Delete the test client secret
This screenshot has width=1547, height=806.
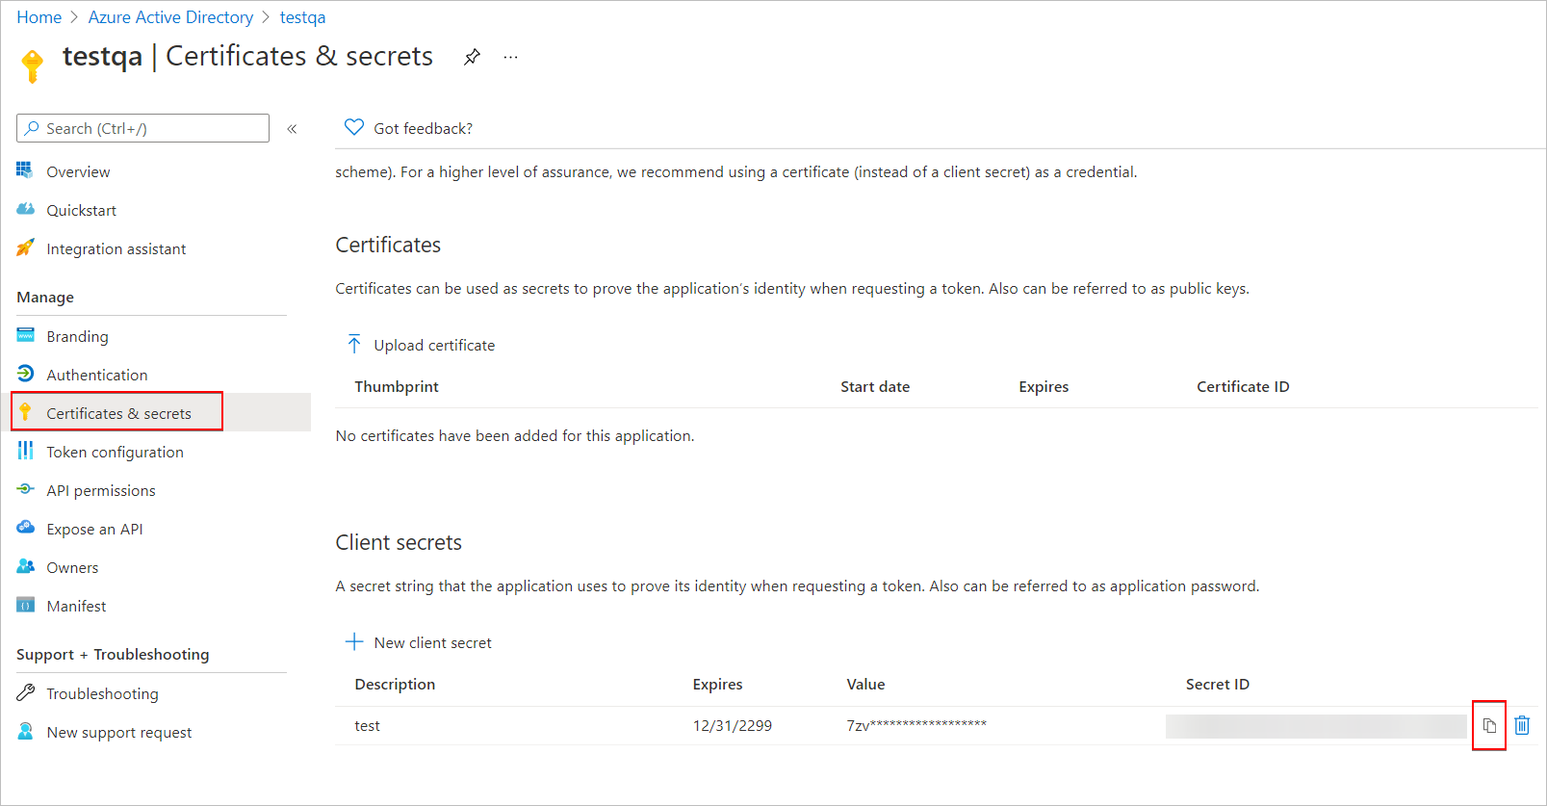click(x=1522, y=726)
